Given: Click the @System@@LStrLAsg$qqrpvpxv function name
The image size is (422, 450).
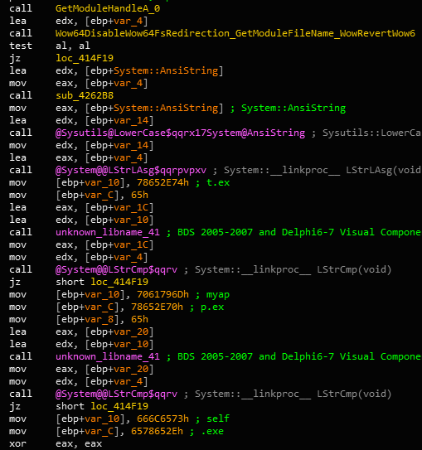Looking at the screenshot, I should (x=131, y=170).
